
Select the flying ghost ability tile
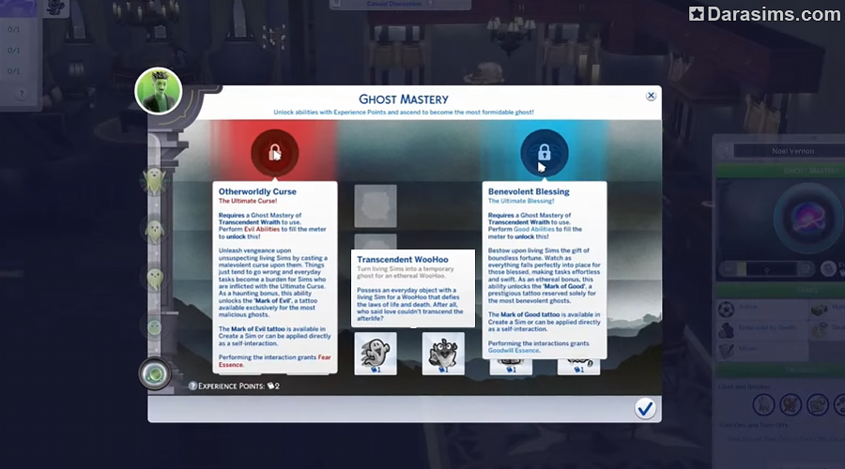point(376,354)
